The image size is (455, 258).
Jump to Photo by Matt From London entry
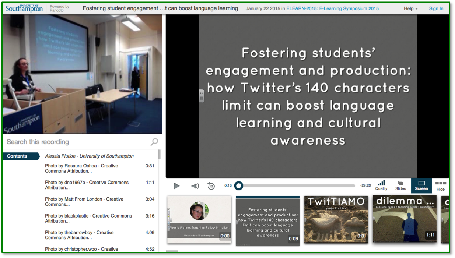pyautogui.click(x=99, y=202)
